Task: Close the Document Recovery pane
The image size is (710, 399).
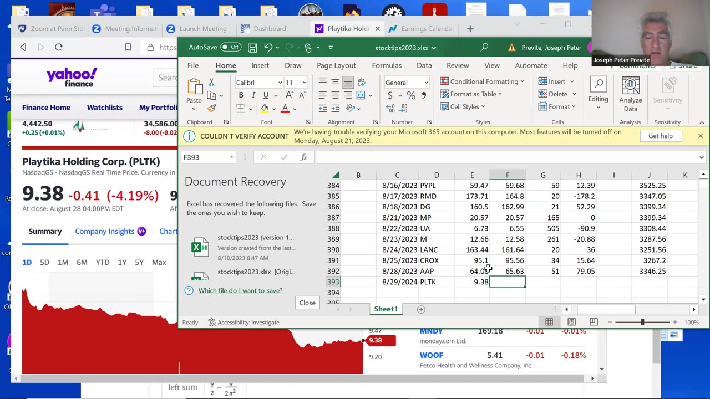Action: coord(307,303)
